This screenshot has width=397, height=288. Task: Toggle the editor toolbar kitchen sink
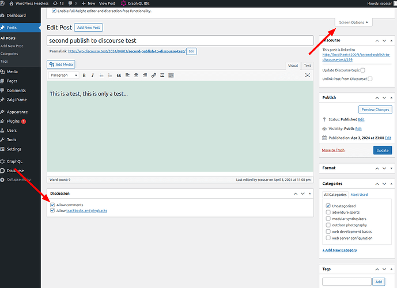click(171, 75)
